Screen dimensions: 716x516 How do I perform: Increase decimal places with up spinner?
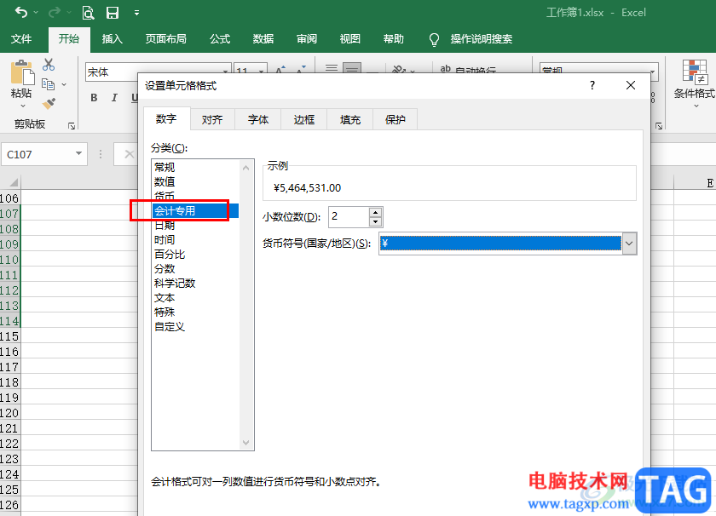375,212
